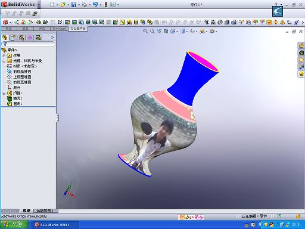Open the FeatureManager design tree tab icon
This screenshot has width=305, height=229.
click(x=5, y=38)
